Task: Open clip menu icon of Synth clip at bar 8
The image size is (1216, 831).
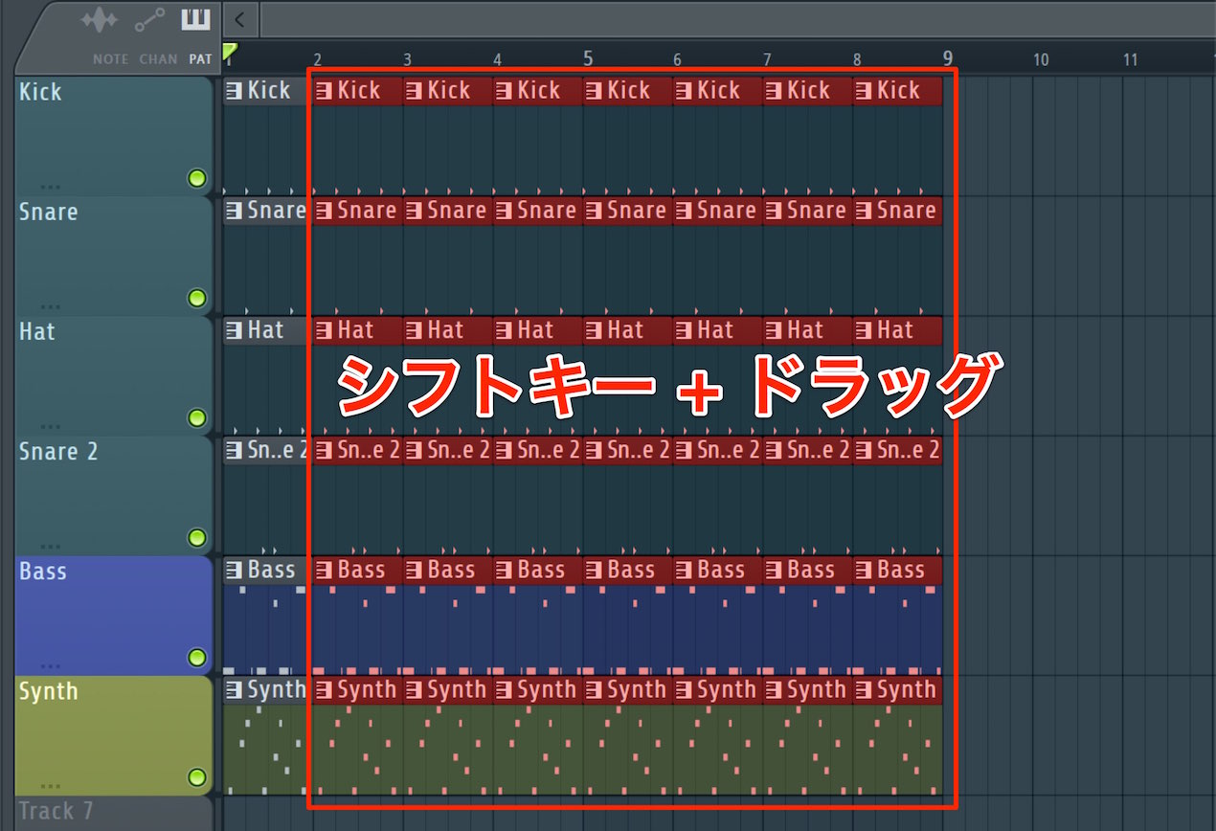Action: (x=865, y=690)
